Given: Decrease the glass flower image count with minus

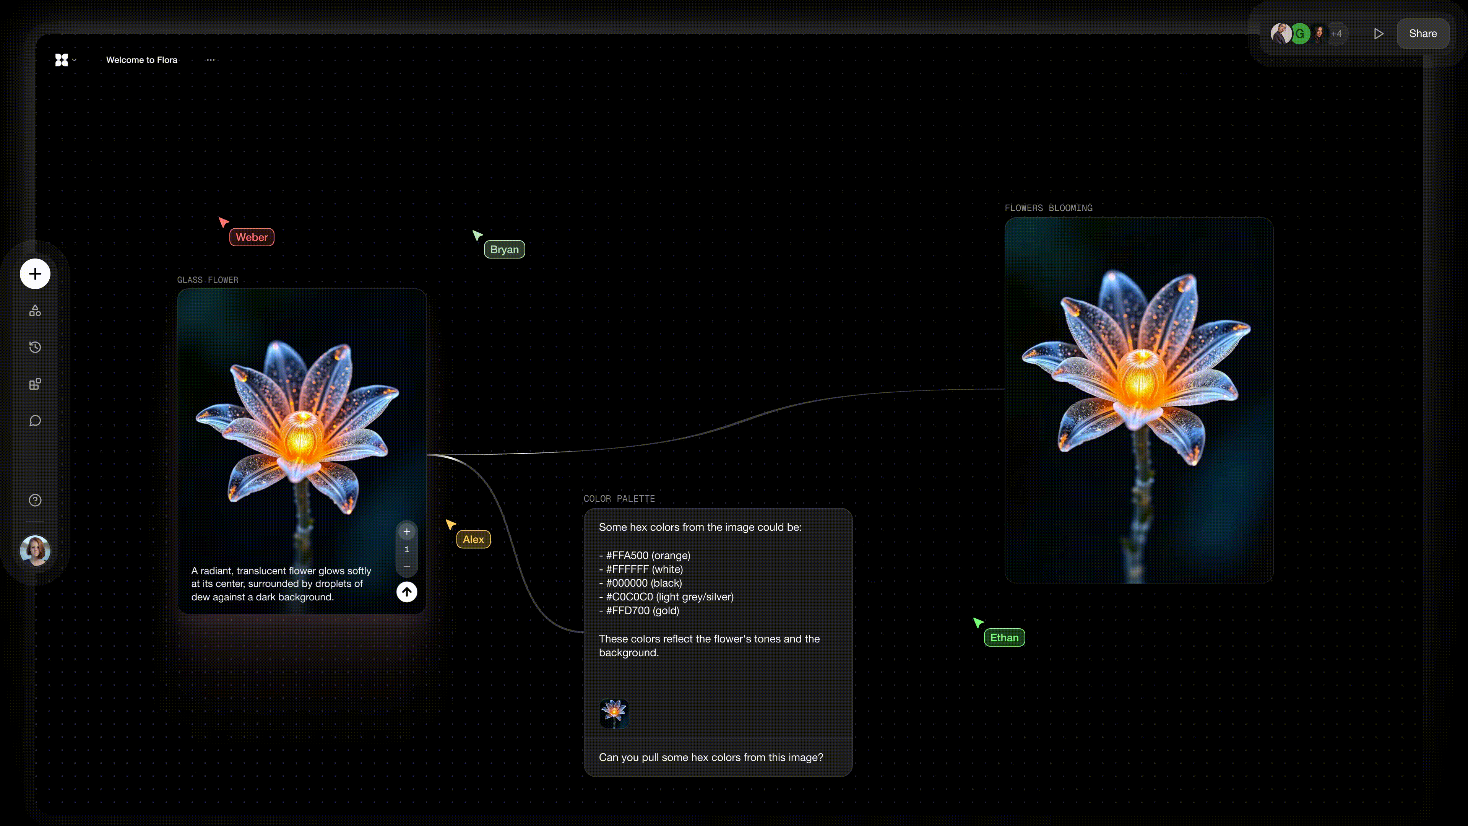Looking at the screenshot, I should (406, 567).
